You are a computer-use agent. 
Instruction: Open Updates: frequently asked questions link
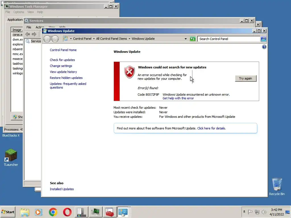[68, 85]
